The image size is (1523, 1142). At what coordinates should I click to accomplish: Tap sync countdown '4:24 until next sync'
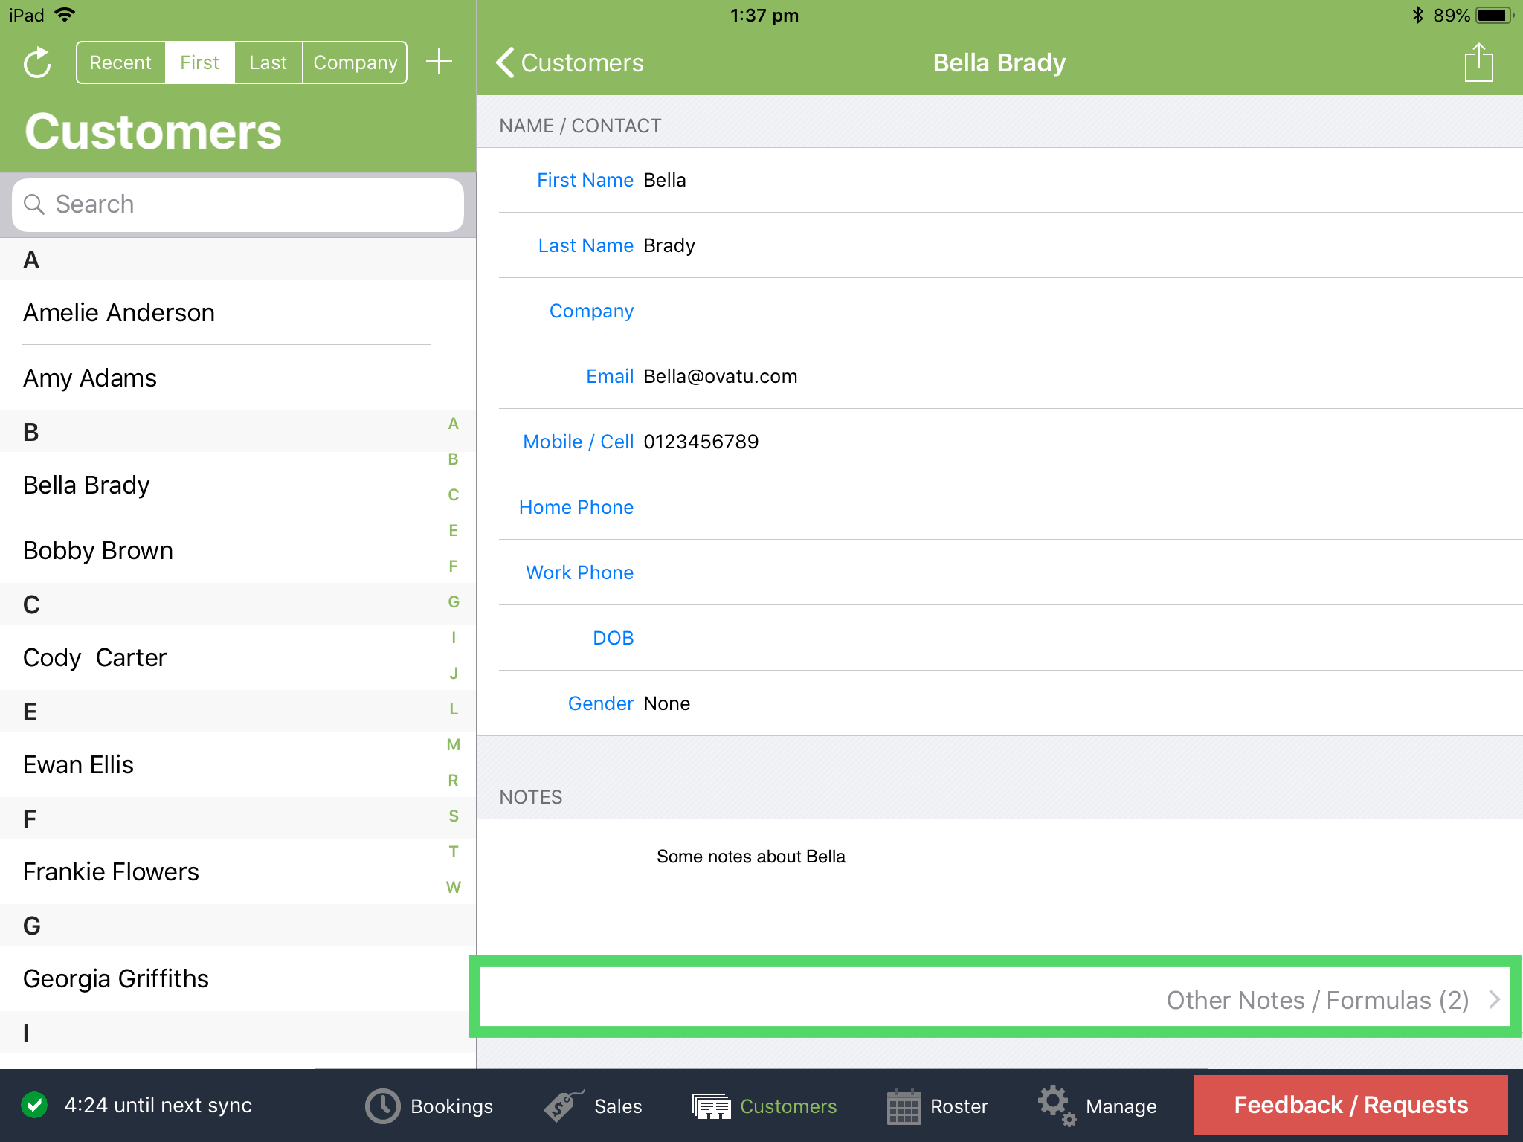(158, 1105)
